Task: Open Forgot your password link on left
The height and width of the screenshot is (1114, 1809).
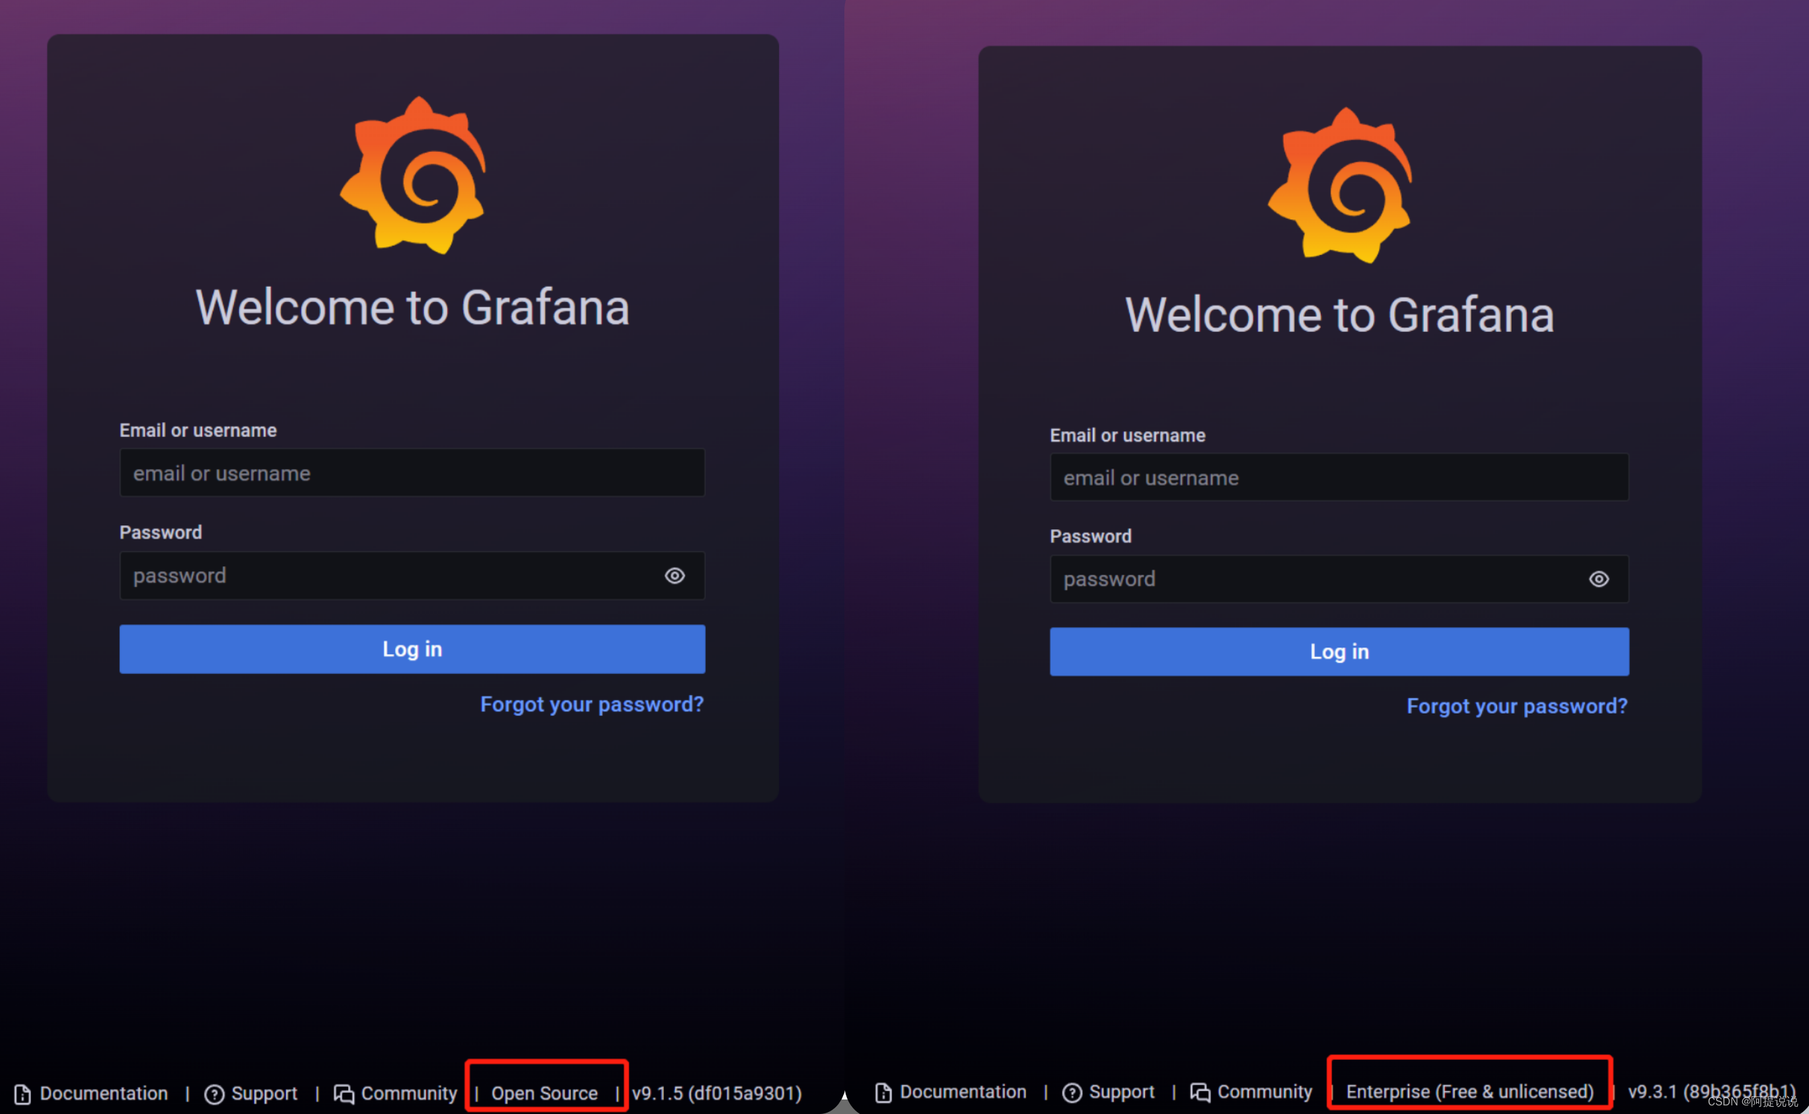Action: 591,704
